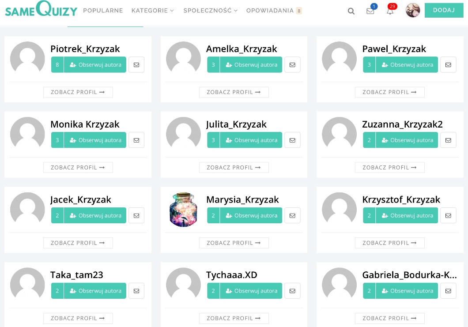View Julita_Krzyzak's profile via Zobacz Profil
The width and height of the screenshot is (468, 327).
[234, 168]
